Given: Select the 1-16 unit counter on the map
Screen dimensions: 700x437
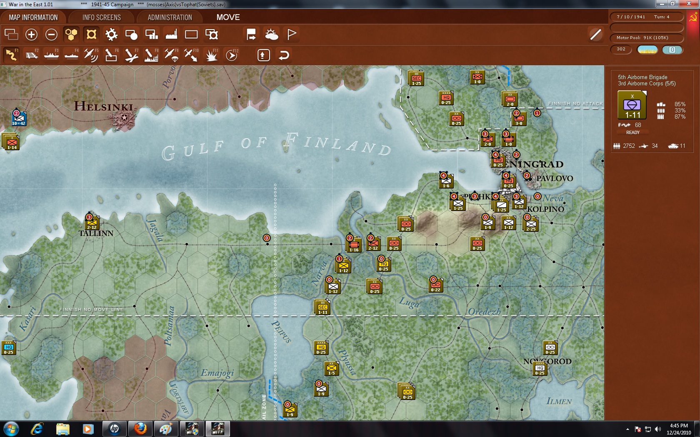Looking at the screenshot, I should point(354,245).
